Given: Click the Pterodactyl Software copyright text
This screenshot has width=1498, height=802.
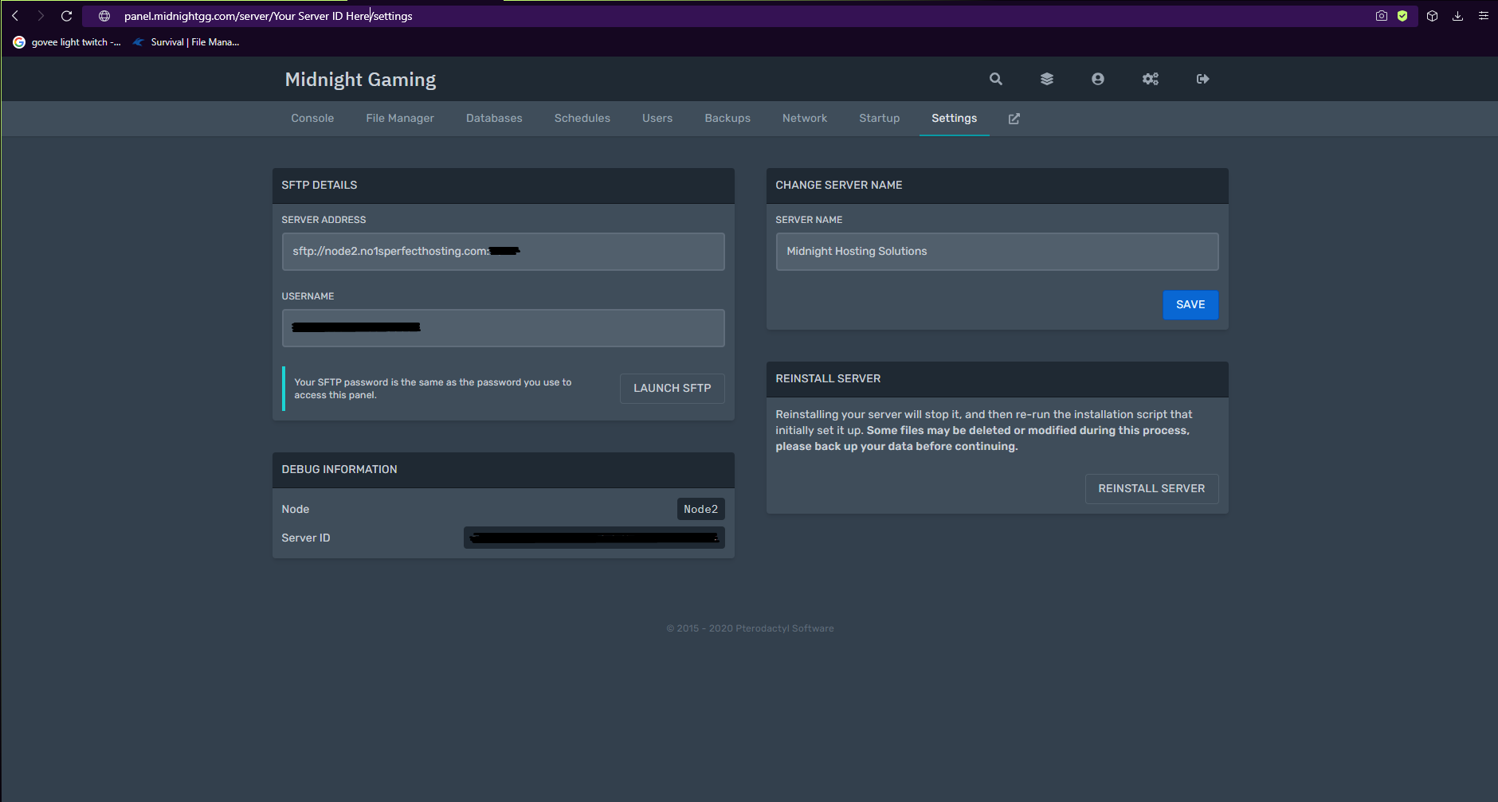Looking at the screenshot, I should (750, 628).
